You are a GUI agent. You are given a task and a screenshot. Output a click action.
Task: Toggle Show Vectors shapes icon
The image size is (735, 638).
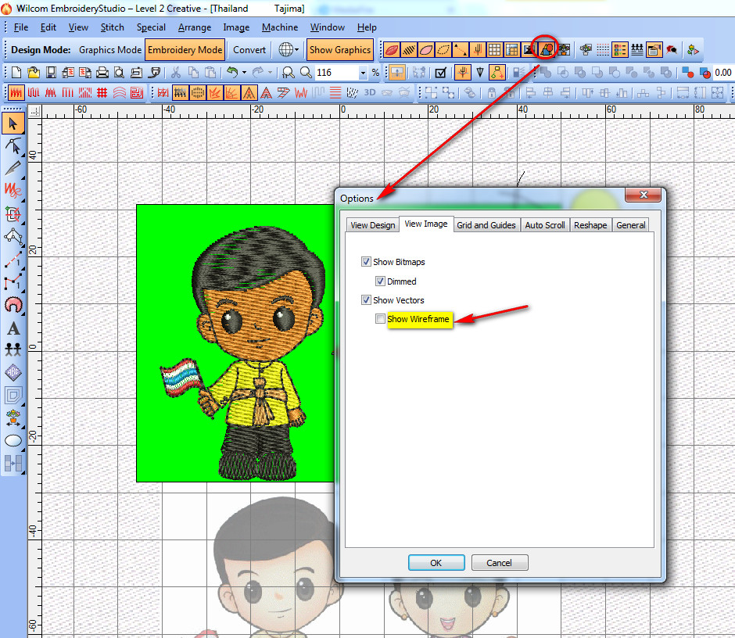(x=547, y=49)
